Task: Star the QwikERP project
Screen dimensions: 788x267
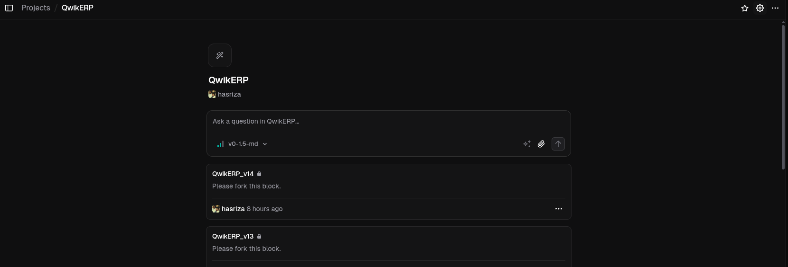Action: (x=745, y=8)
